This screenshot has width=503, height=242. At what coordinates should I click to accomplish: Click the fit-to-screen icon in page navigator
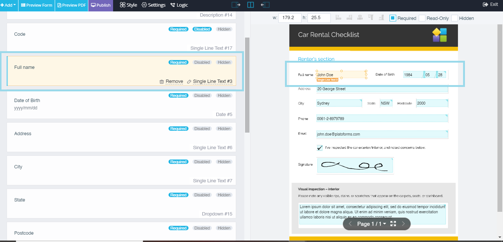(x=393, y=224)
